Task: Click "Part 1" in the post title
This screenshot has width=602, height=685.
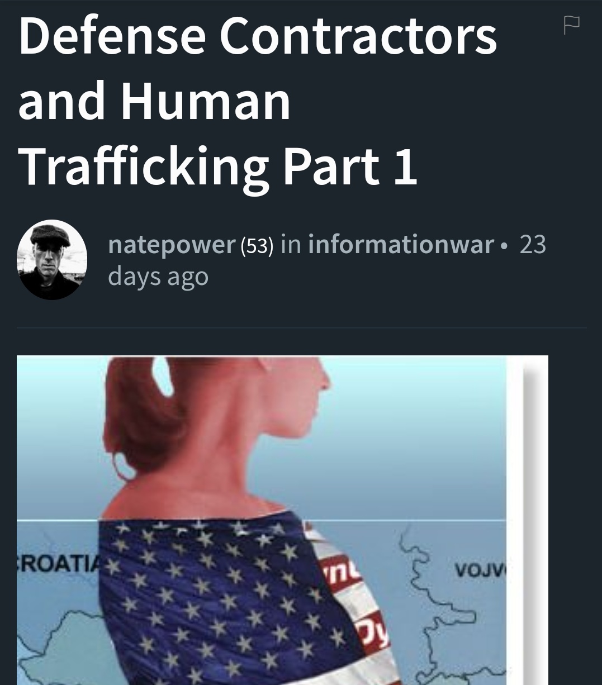Action: [350, 167]
